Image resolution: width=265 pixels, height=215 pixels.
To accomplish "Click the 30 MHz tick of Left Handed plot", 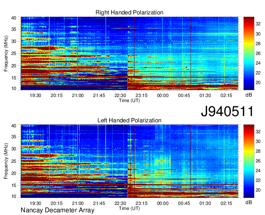I will [x=14, y=149].
